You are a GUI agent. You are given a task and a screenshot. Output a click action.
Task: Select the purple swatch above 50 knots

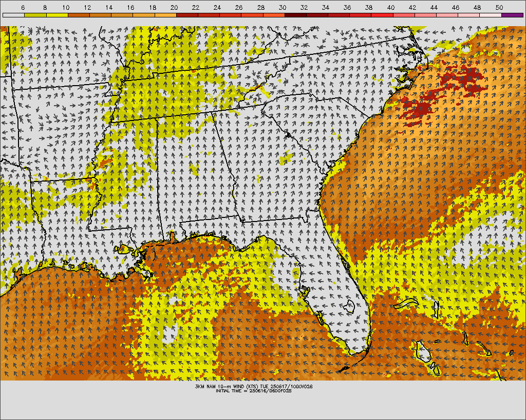(513, 15)
